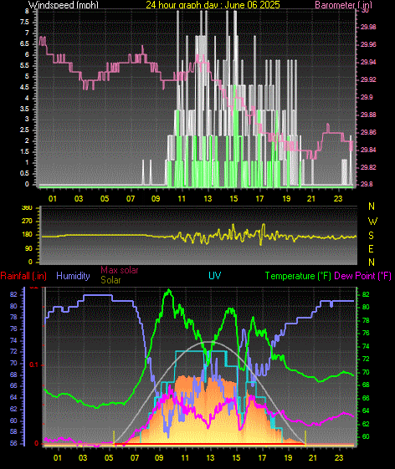395x469 pixels.
Task: Click the Dew Point (°F) legend label
Action: point(362,276)
